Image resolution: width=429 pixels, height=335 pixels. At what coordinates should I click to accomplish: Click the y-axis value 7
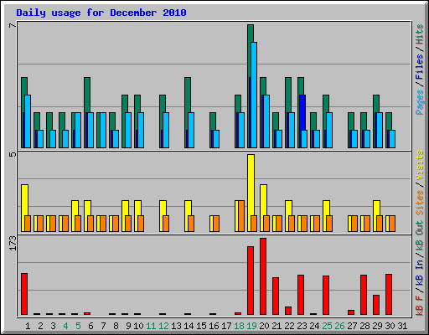point(13,25)
